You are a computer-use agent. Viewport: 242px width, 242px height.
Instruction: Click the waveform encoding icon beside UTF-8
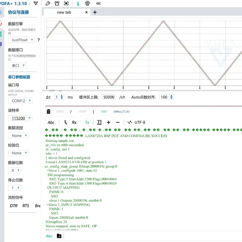[x=130, y=123]
